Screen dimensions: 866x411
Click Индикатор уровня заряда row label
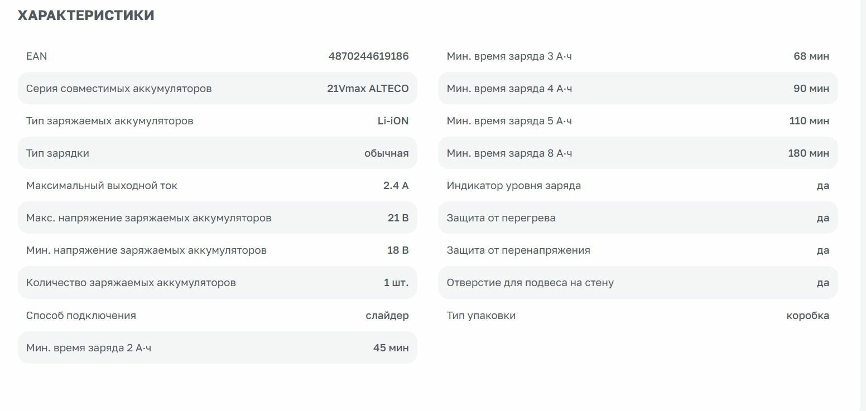[513, 186]
